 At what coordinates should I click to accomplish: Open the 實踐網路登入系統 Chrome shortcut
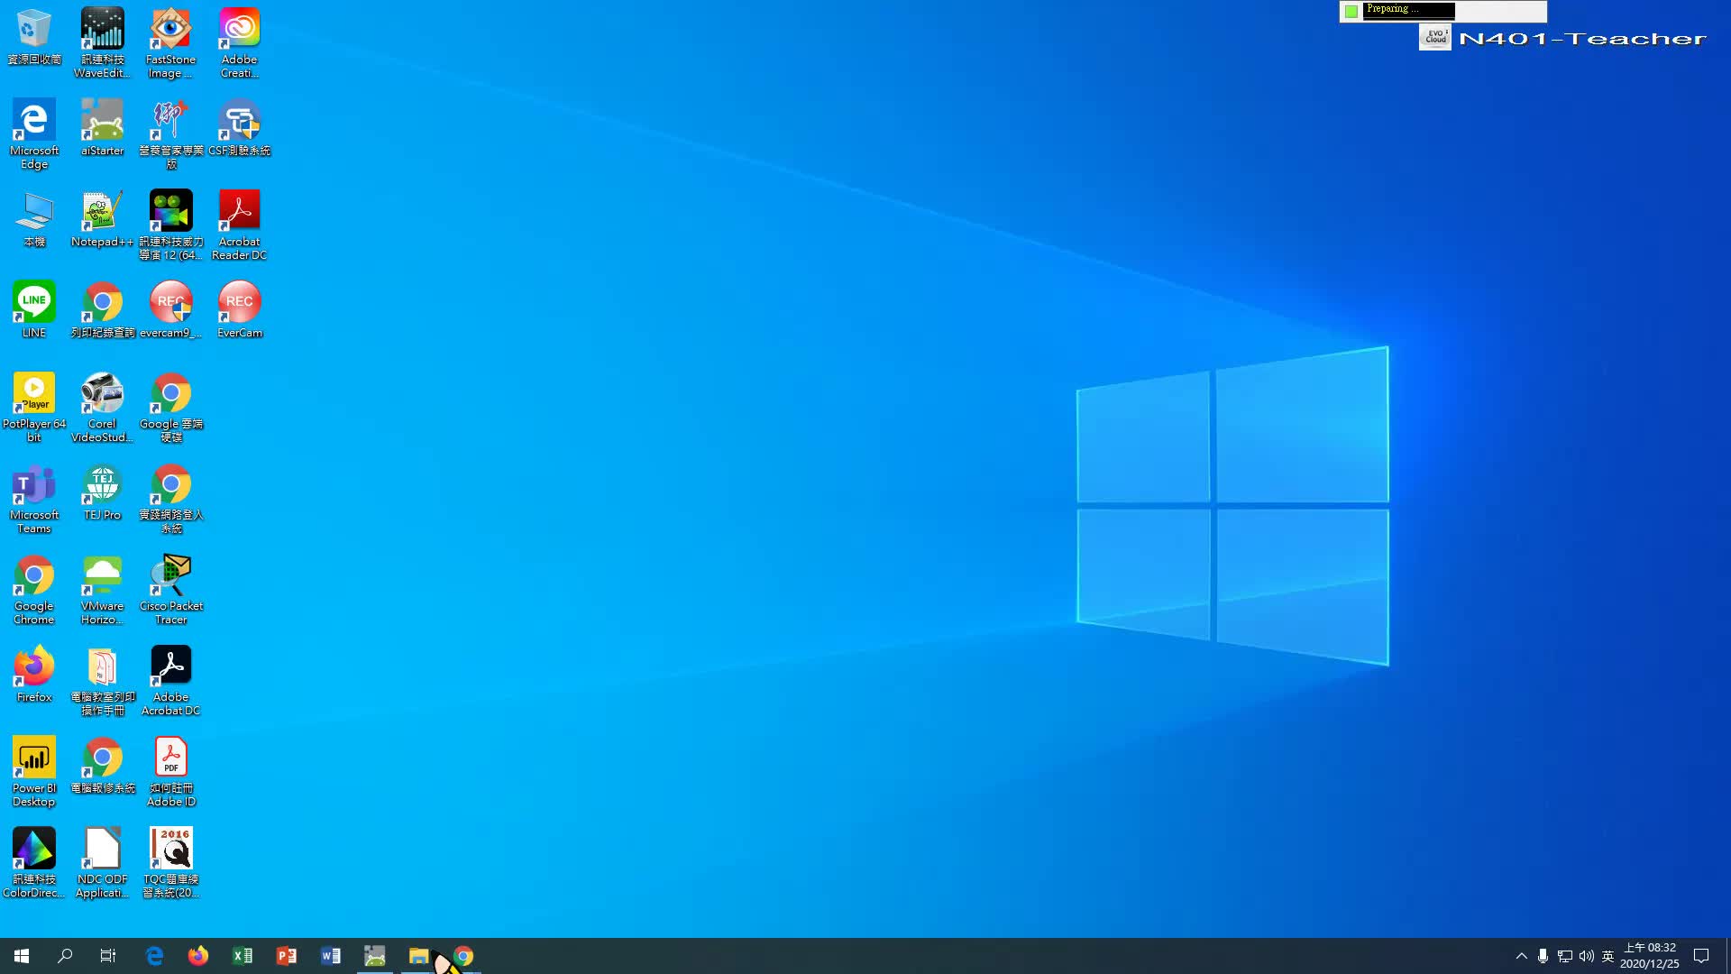[x=170, y=499]
